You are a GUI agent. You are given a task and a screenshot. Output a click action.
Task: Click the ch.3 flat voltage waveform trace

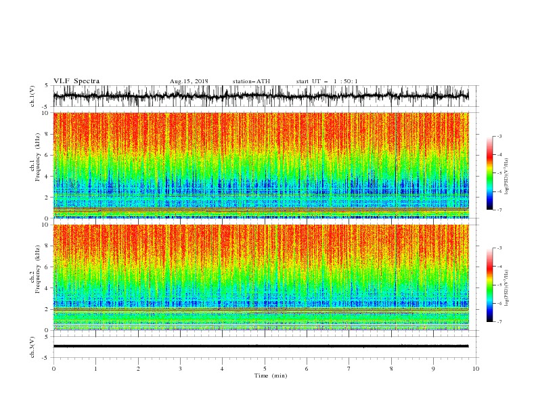tap(261, 346)
